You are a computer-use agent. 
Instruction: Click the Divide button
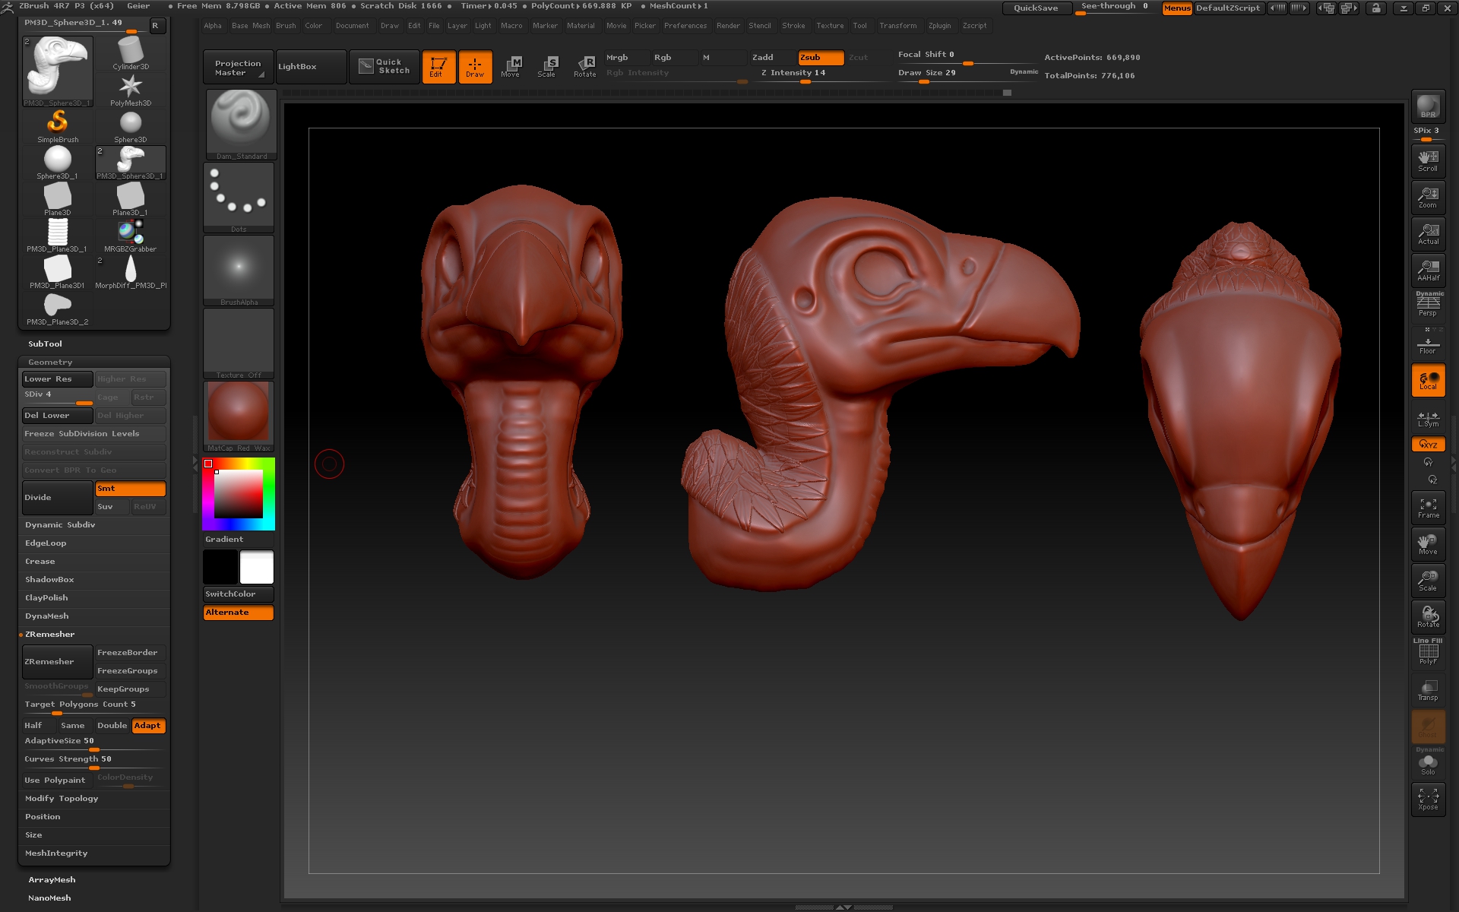click(57, 498)
